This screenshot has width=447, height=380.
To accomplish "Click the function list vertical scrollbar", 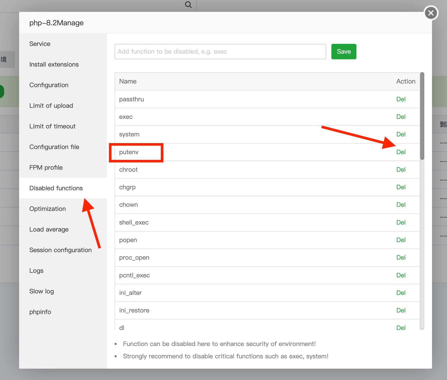I will click(x=422, y=116).
